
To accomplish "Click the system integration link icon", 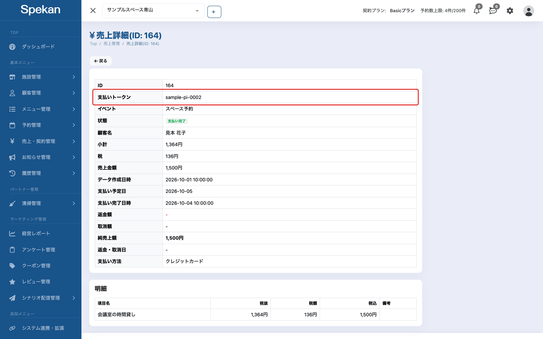I will pyautogui.click(x=12, y=328).
